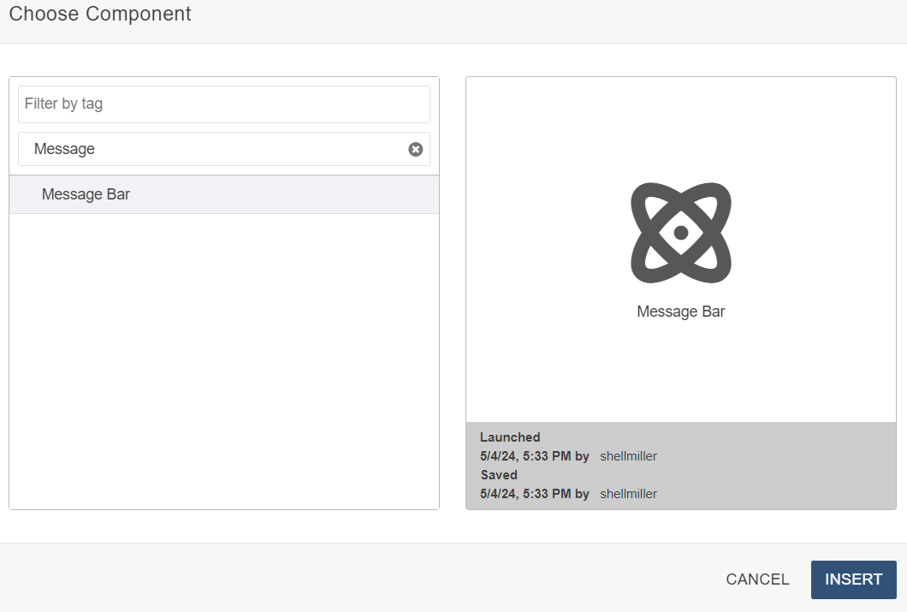Click shellmiller next to Launched date
The height and width of the screenshot is (612, 907).
[x=628, y=456]
